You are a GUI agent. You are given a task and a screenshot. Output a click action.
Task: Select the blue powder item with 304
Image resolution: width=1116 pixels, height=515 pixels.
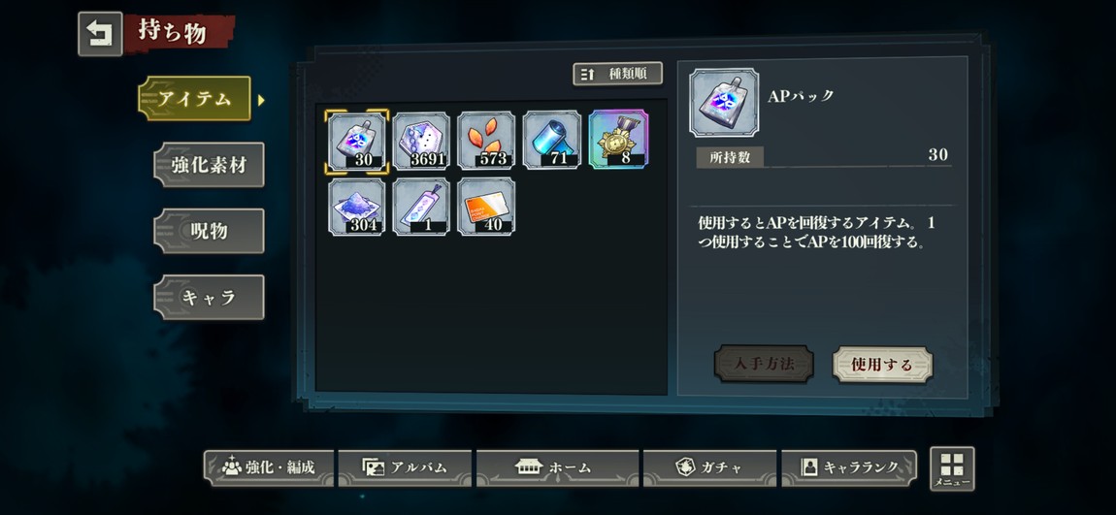pos(357,207)
